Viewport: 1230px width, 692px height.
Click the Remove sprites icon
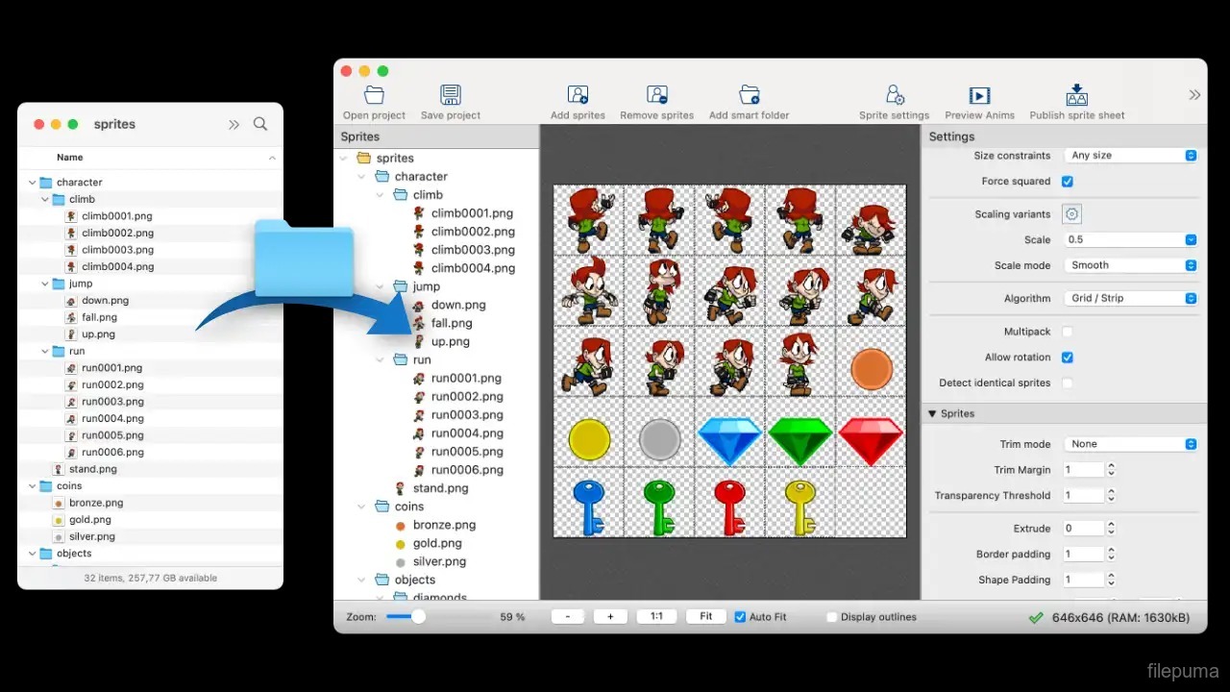pyautogui.click(x=657, y=95)
